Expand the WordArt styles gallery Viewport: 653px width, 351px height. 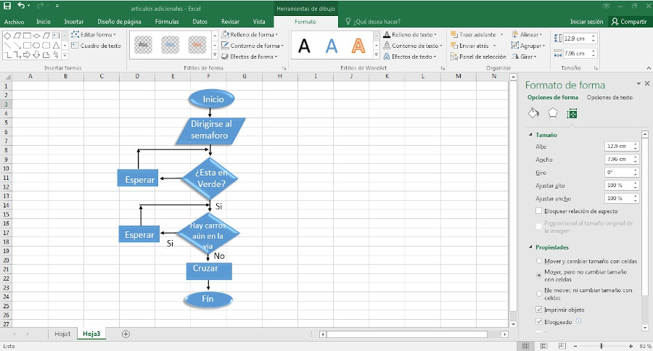tap(376, 55)
